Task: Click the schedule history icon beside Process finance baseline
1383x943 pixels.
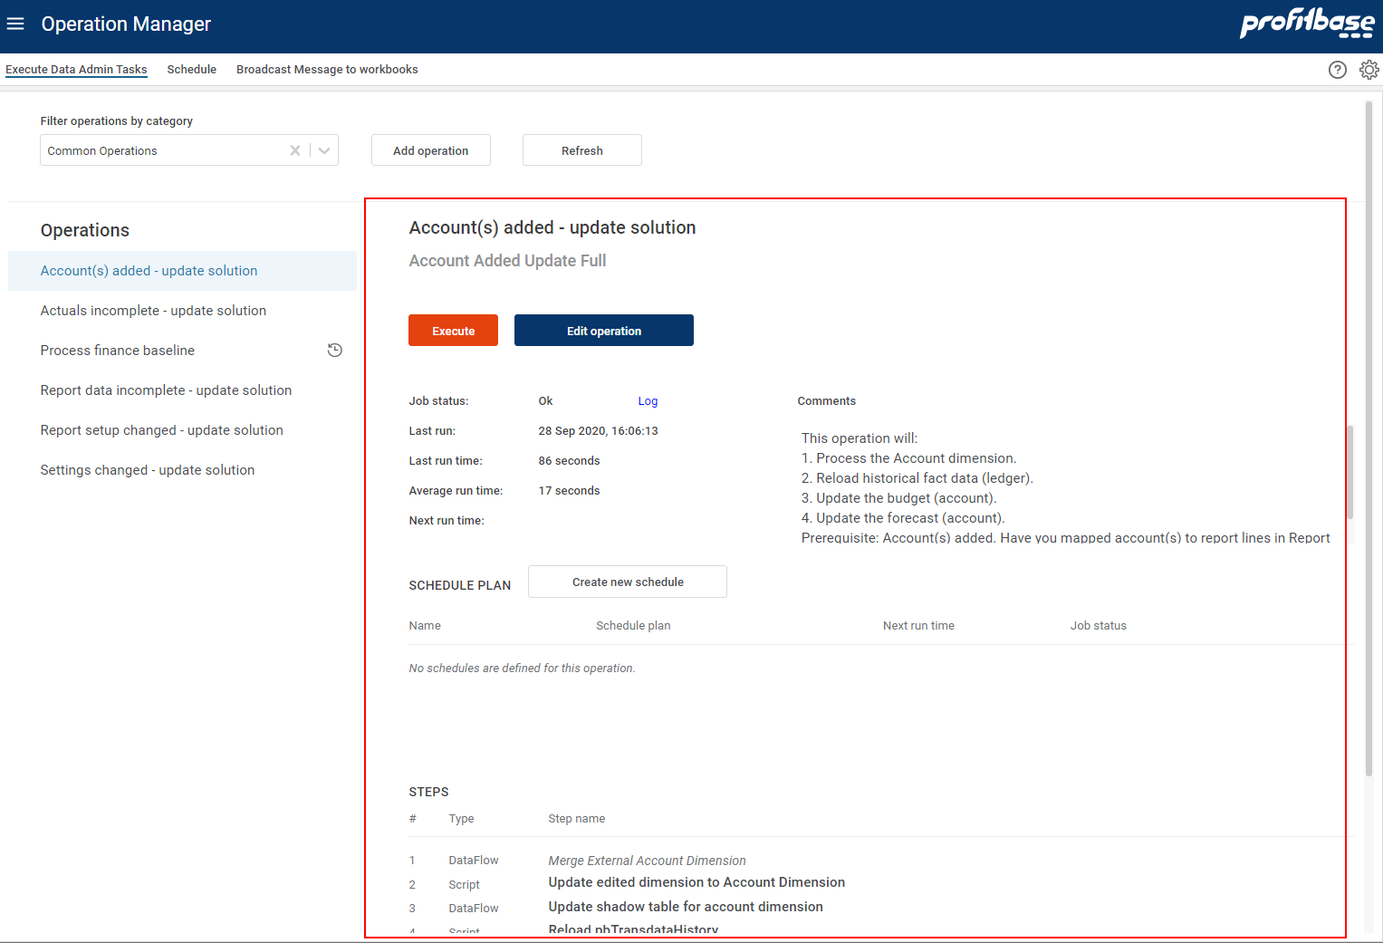Action: point(334,351)
